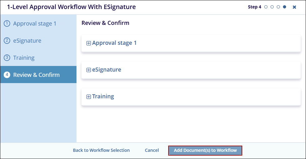
Task: Switch to the eSignature step
Action: point(27,41)
